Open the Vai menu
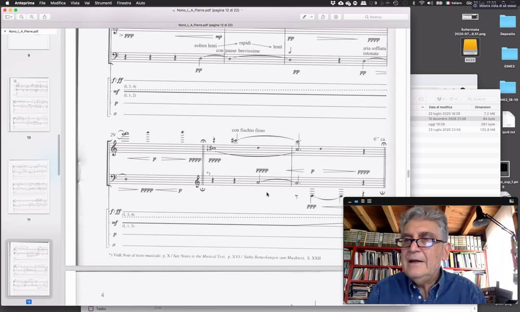This screenshot has height=312, width=520. pos(87,3)
